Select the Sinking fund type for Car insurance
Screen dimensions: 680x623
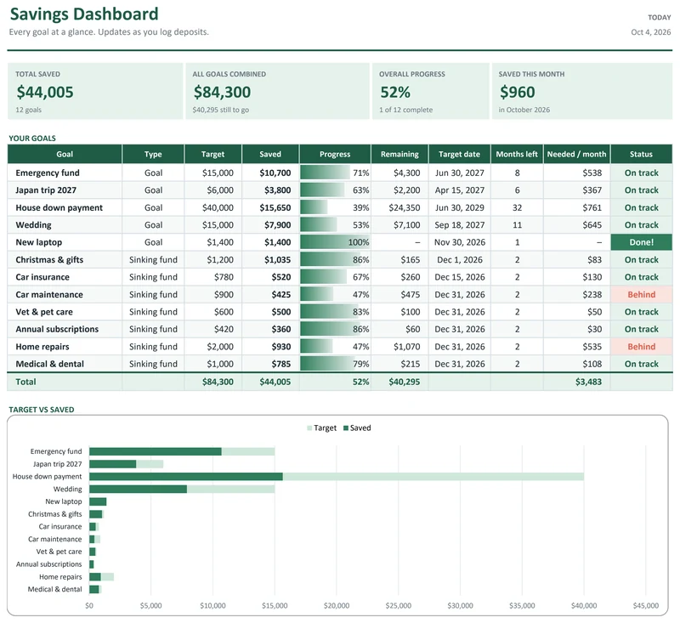click(x=153, y=277)
